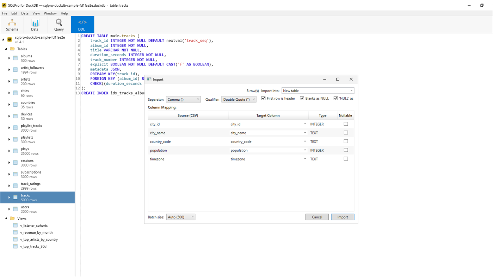Image resolution: width=493 pixels, height=277 pixels.
Task: Cancel the Import dialog
Action: click(x=317, y=217)
